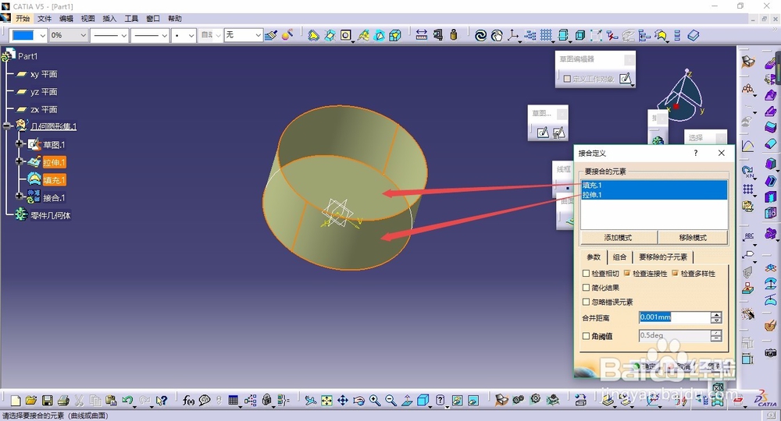Open a file with the folder icon
Image resolution: width=781 pixels, height=421 pixels.
[31, 401]
